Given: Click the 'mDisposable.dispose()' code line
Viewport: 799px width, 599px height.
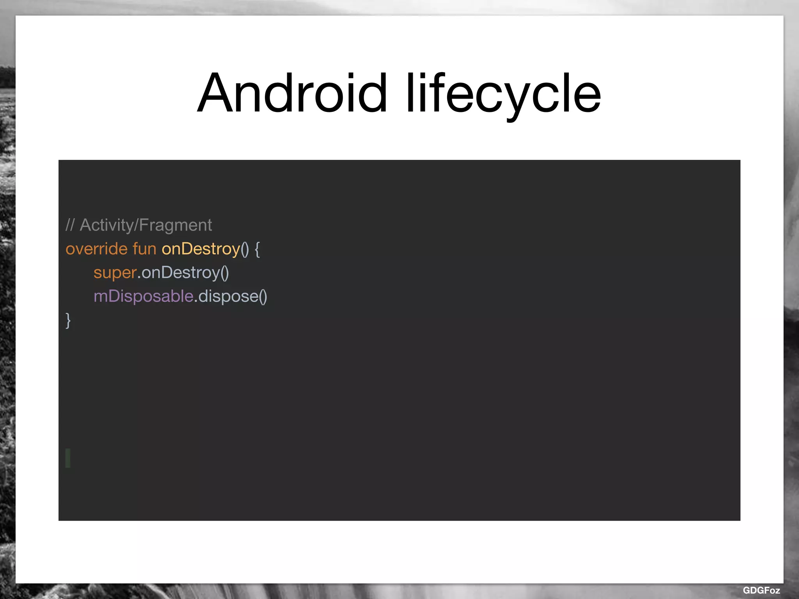Looking at the screenshot, I should click(180, 296).
